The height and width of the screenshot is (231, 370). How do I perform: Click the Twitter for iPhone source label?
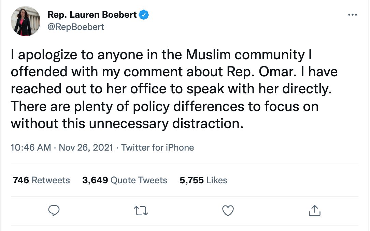click(157, 148)
